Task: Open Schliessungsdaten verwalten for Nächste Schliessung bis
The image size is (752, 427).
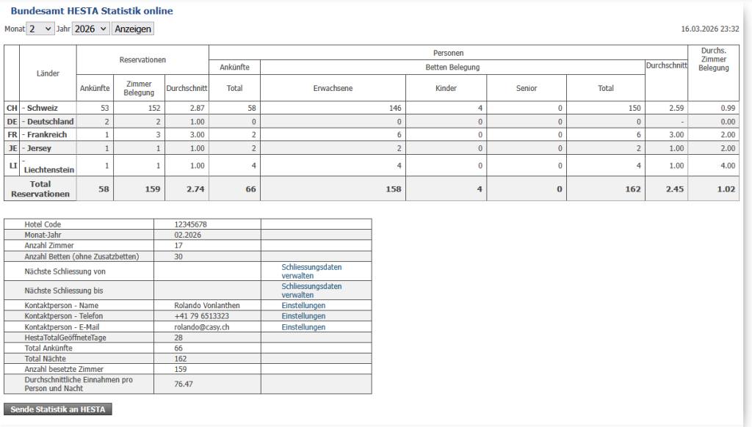Action: coord(311,290)
